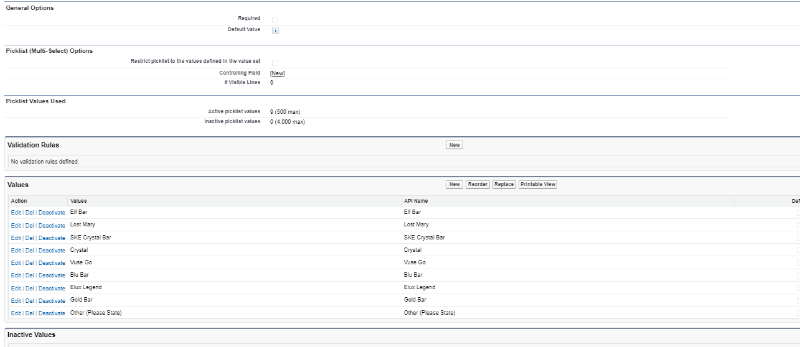Viewport: 800px width, 347px height.
Task: Click the General Options heading
Action: click(30, 8)
